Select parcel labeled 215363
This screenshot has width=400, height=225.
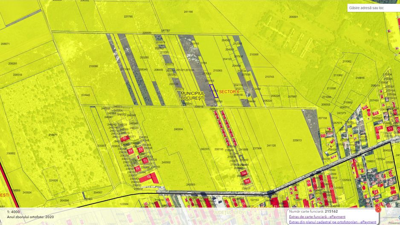coord(217,70)
